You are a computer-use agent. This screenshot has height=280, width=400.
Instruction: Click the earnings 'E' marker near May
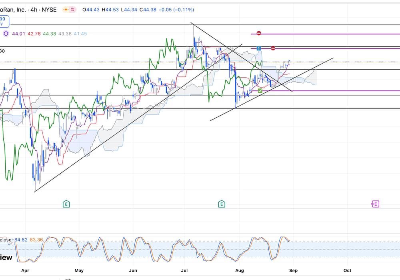pyautogui.click(x=66, y=204)
